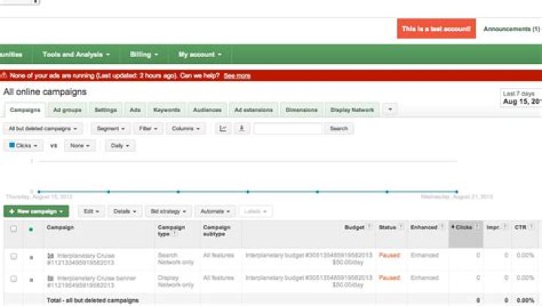Viewport: 542px width, 306px height.
Task: Switch to the Display Network tab
Action: 352,110
